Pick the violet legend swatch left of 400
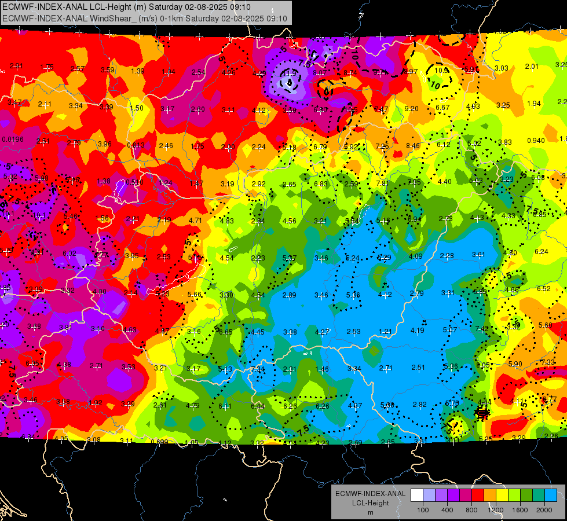567x521 pixels. 441,496
